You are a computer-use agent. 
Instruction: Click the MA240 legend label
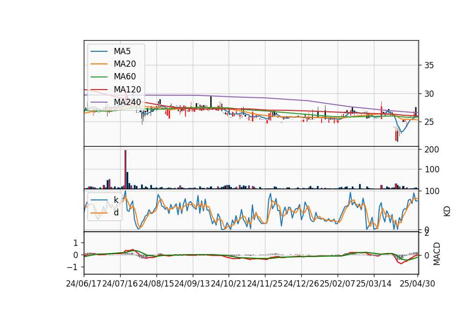coord(127,102)
